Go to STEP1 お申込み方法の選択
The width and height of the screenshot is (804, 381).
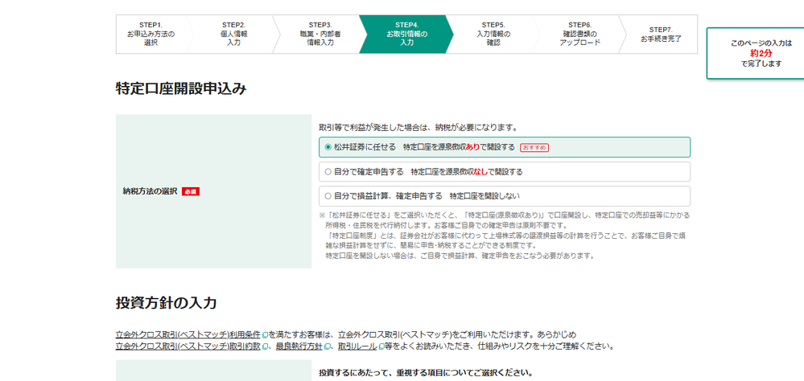[x=150, y=35]
